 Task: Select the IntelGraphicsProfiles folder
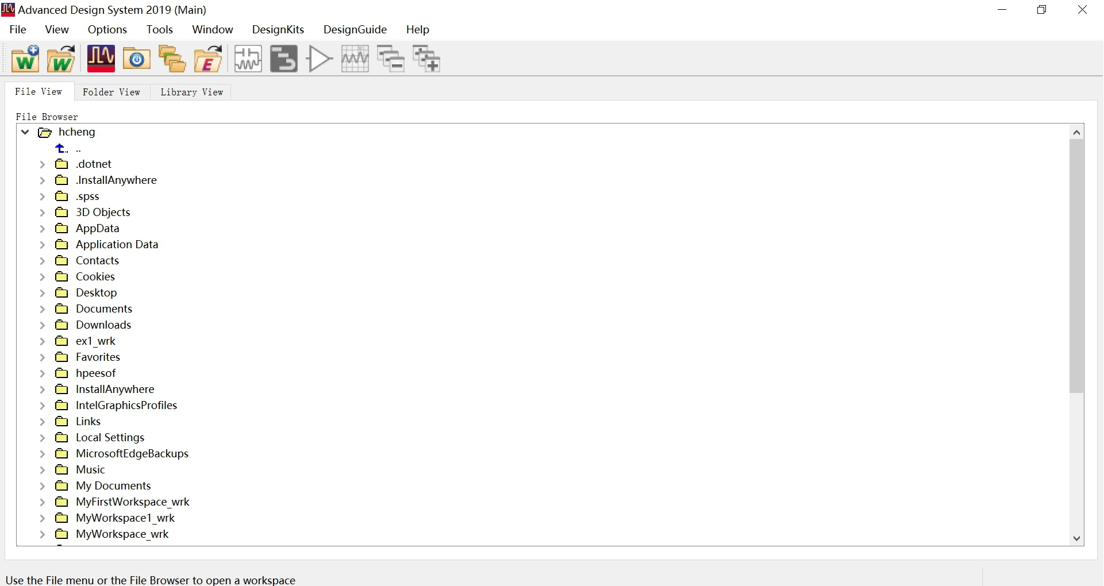coord(126,406)
